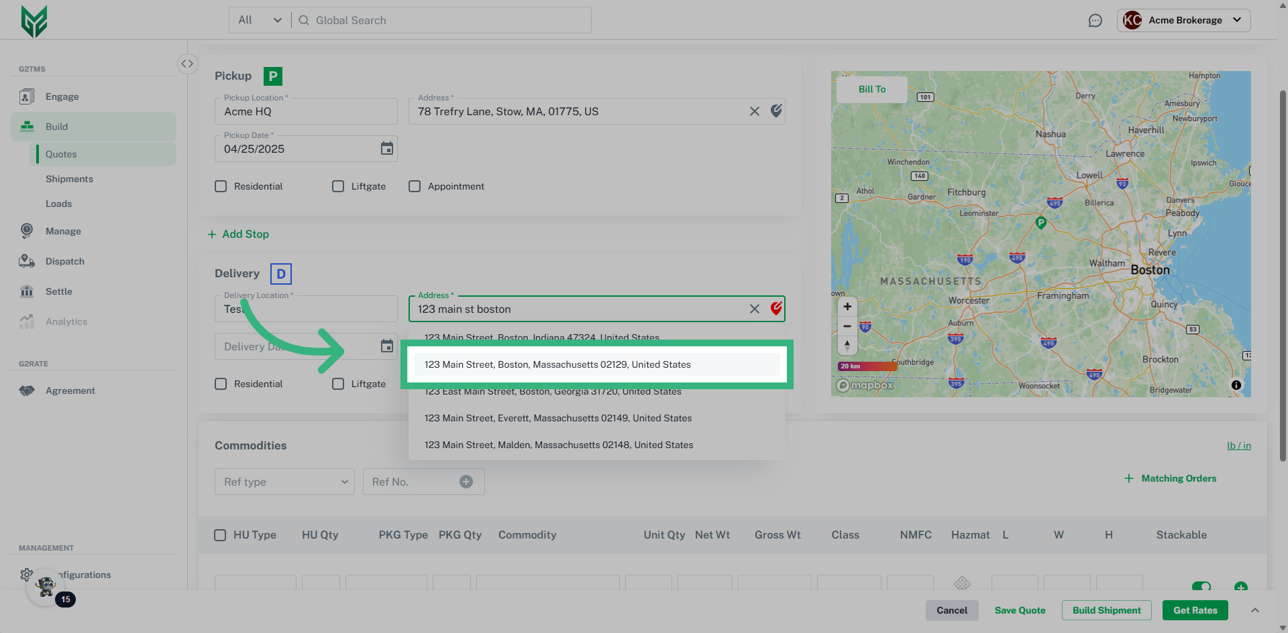Click the chat messages icon in header
This screenshot has width=1288, height=633.
pyautogui.click(x=1095, y=21)
